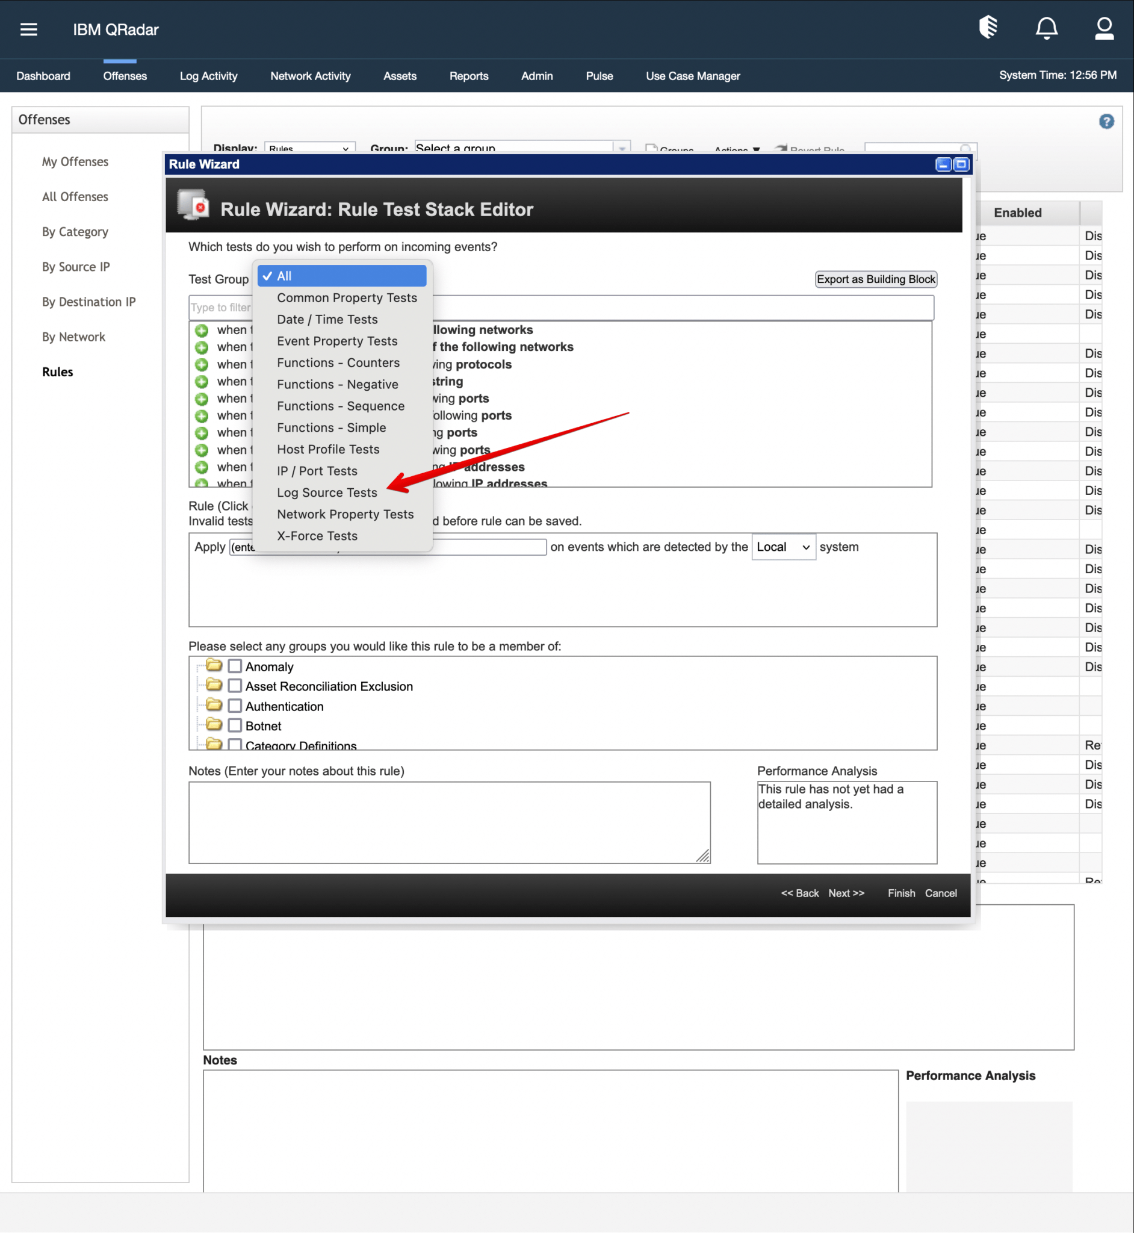Click the notification bell icon
Image resolution: width=1134 pixels, height=1233 pixels.
click(x=1046, y=28)
